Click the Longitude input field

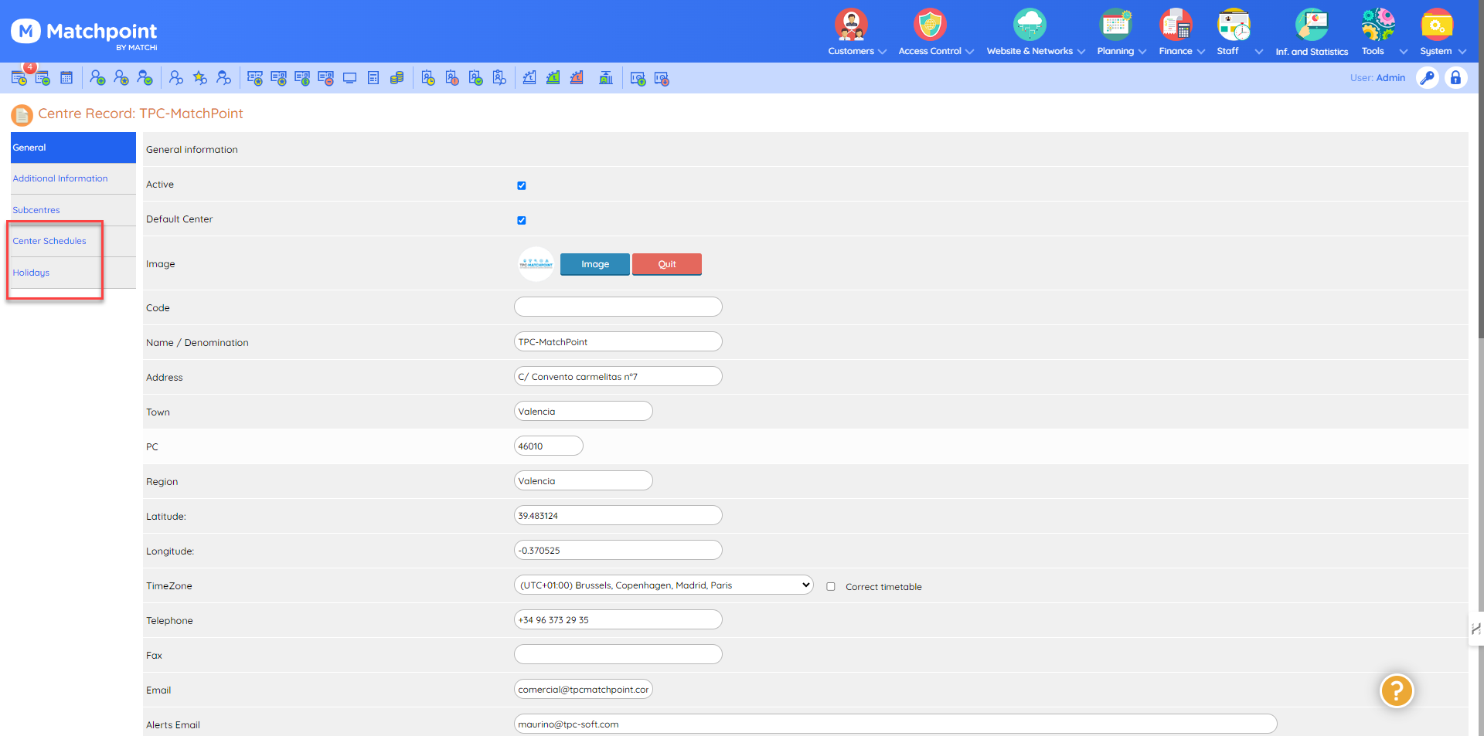click(x=618, y=550)
